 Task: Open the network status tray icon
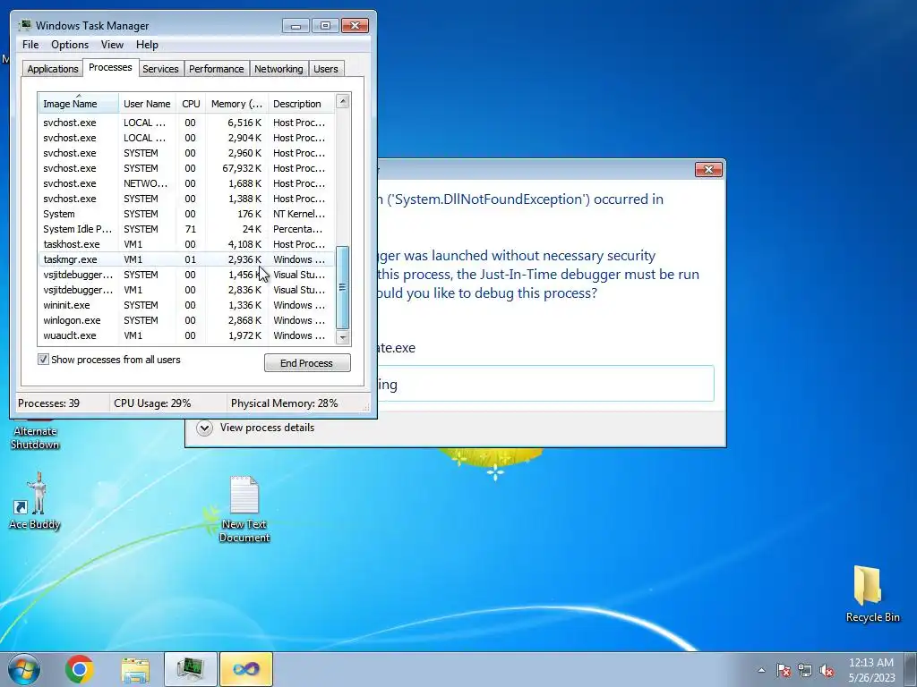pyautogui.click(x=805, y=670)
